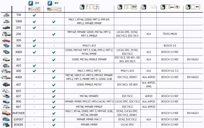Click the 406 car picture
This screenshot has width=204, height=128.
(6, 71)
